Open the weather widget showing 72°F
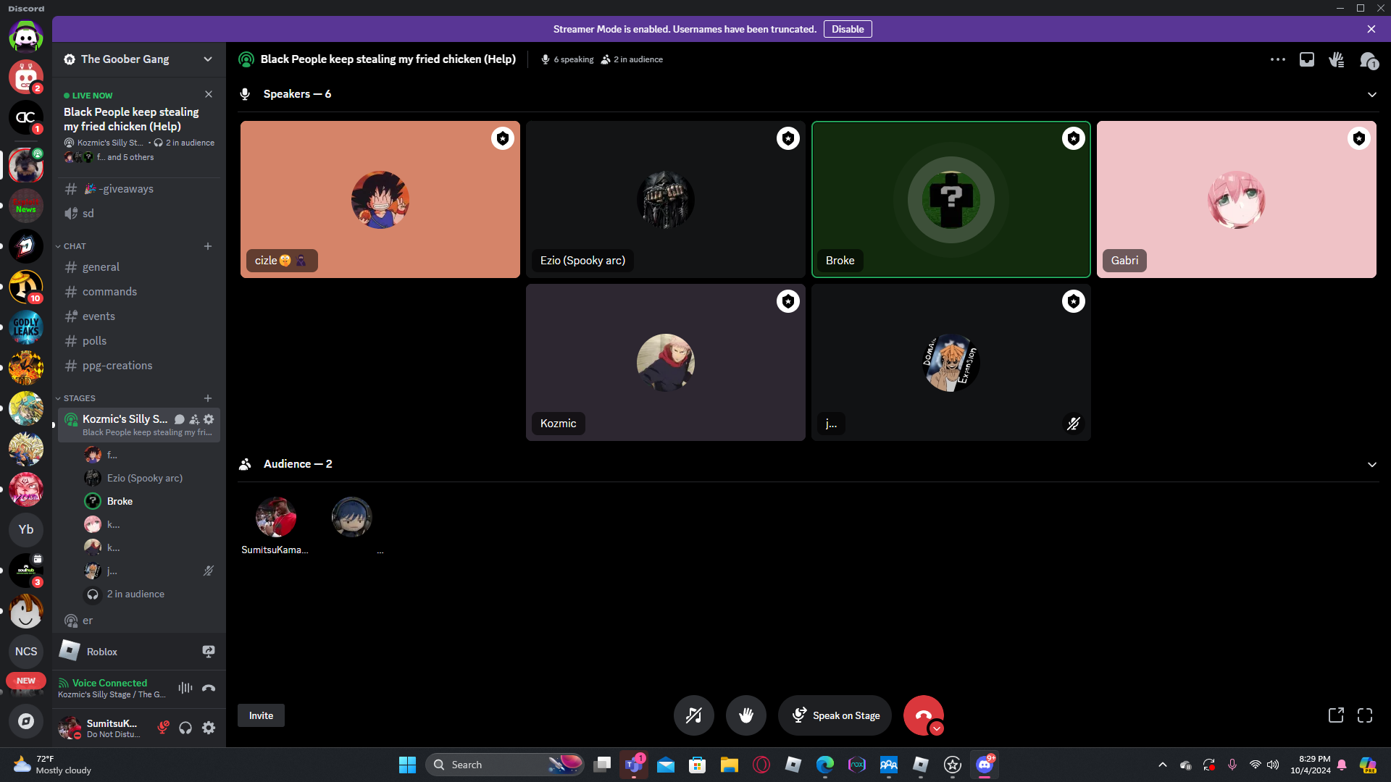The image size is (1391, 782). (53, 765)
